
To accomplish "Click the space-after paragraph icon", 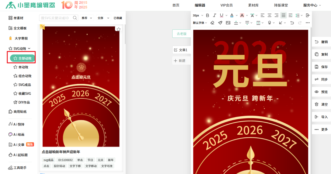I will tap(247, 23).
